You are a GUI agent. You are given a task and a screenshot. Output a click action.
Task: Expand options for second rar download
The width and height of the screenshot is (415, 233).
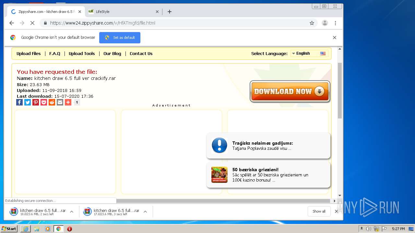pyautogui.click(x=145, y=212)
